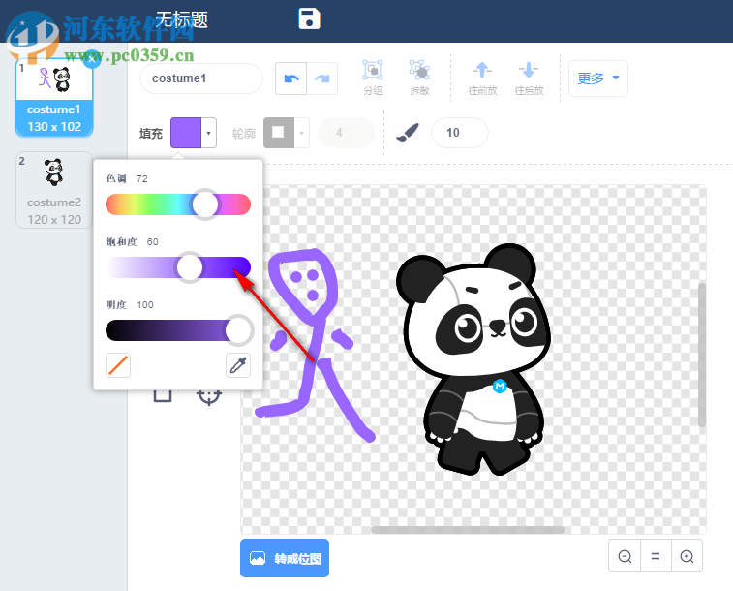Activate the eyedropper color picker
The width and height of the screenshot is (733, 591).
(238, 365)
